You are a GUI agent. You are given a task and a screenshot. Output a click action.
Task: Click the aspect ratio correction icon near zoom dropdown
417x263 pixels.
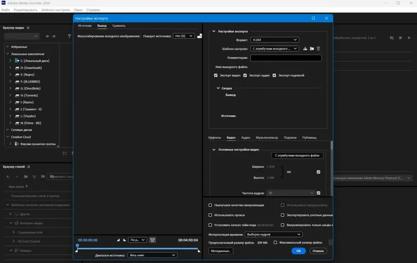click(x=152, y=240)
